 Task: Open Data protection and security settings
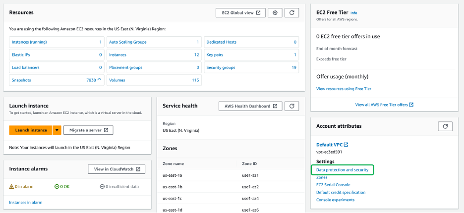tap(343, 170)
